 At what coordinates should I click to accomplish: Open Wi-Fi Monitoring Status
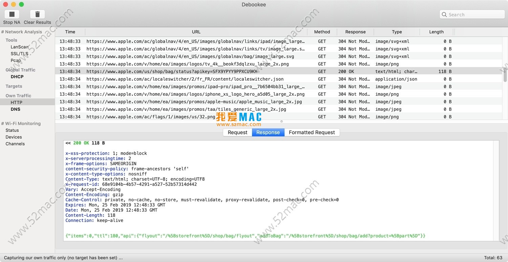12,130
